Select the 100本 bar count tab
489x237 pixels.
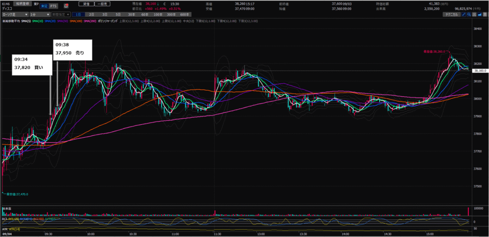pos(158,14)
